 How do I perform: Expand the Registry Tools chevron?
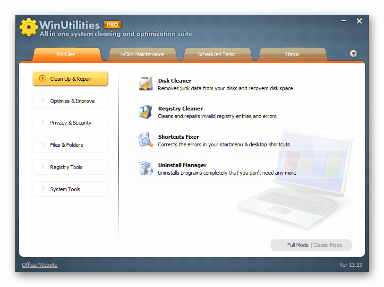click(43, 167)
